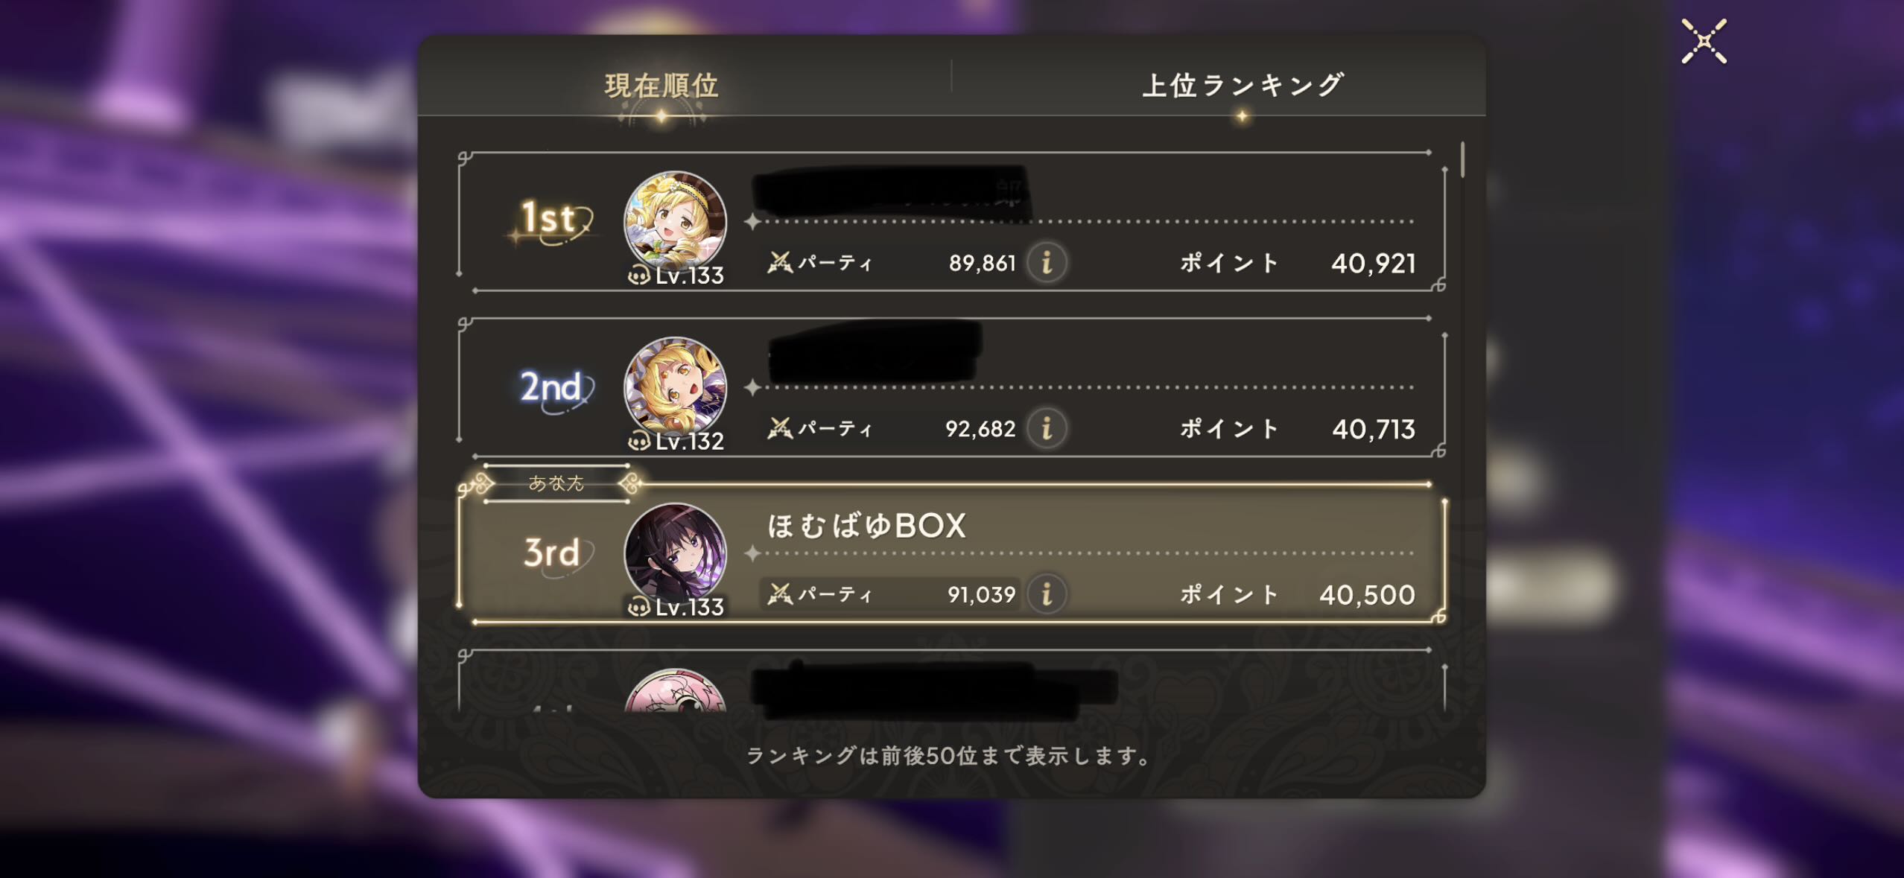Switch to 上位ランキング tab
Viewport: 1904px width, 878px height.
(x=1242, y=85)
